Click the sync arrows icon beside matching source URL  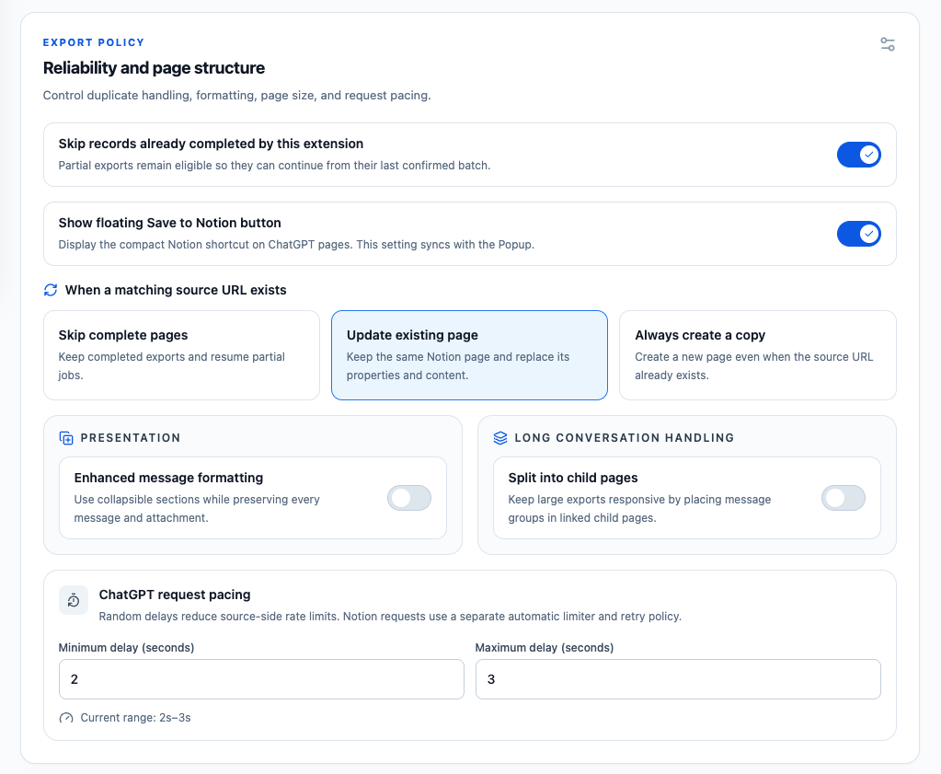pyautogui.click(x=51, y=290)
